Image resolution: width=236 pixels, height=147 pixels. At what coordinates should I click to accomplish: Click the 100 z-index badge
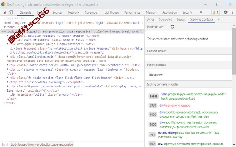[x=152, y=144]
